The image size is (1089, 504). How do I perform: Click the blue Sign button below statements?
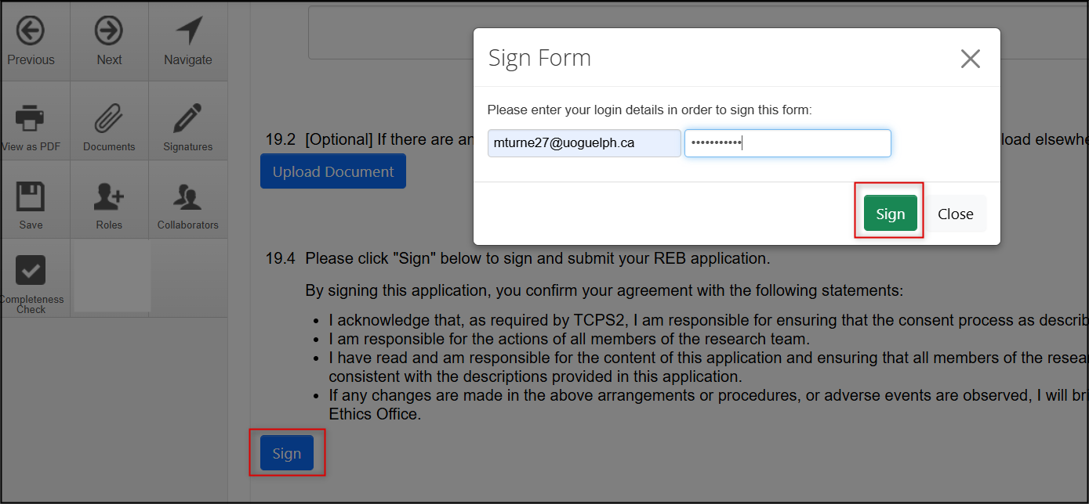point(286,453)
